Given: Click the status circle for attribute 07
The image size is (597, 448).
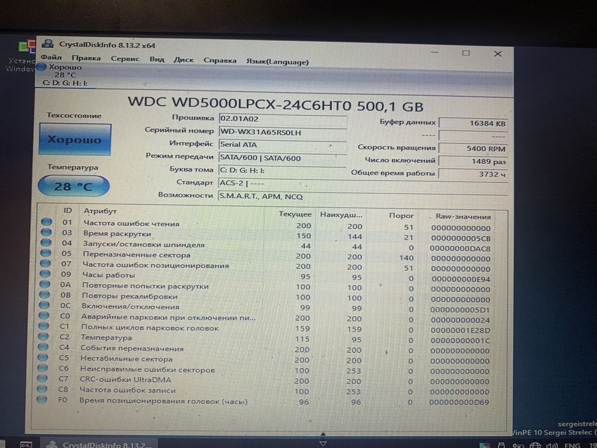Looking at the screenshot, I should click(45, 263).
